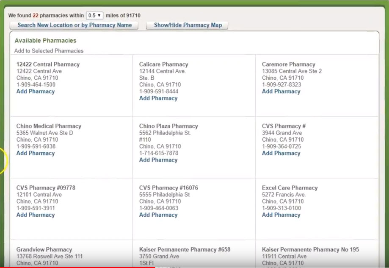Click Kaiser Permanente Pharmacy No 195 name
The height and width of the screenshot is (268, 389).
pyautogui.click(x=310, y=250)
